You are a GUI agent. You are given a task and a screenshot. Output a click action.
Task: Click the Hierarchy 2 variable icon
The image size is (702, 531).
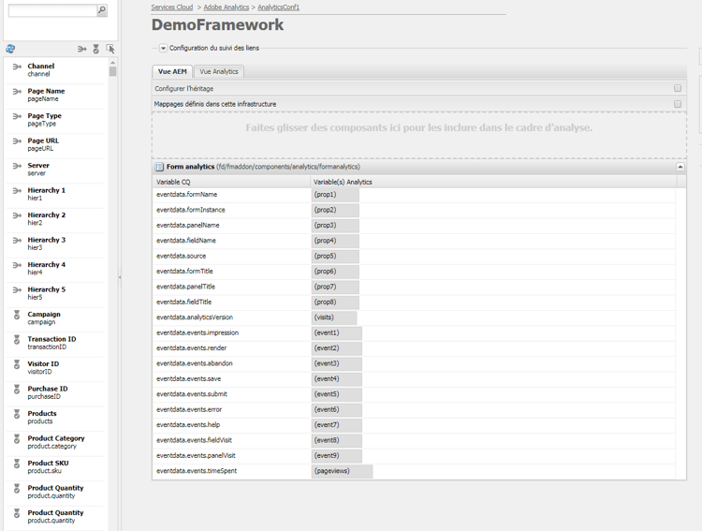17,215
